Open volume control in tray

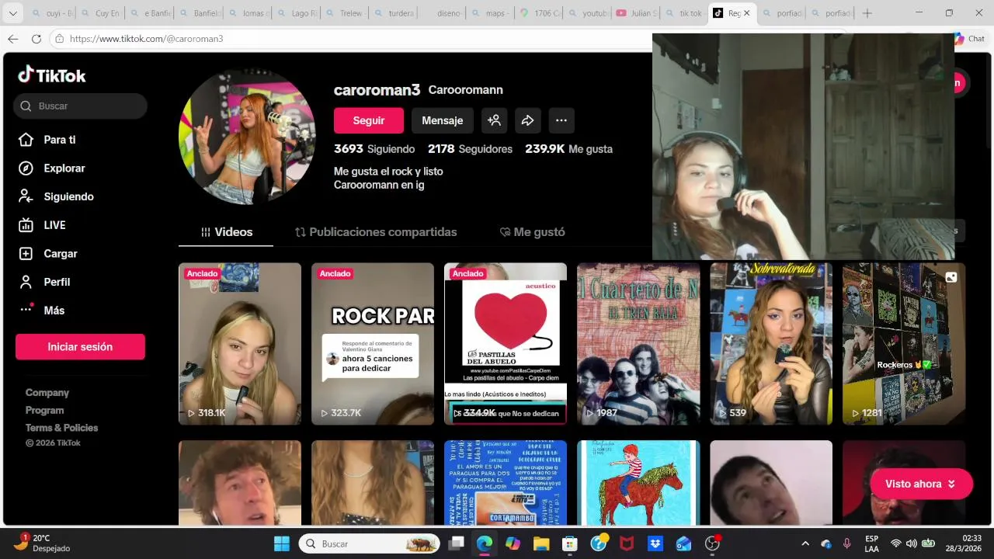pos(912,543)
